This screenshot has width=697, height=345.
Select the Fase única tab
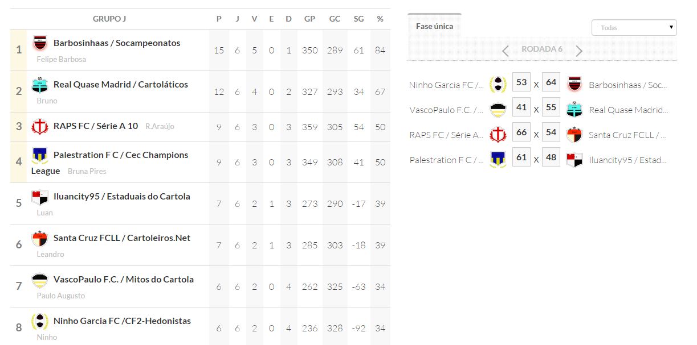point(434,26)
